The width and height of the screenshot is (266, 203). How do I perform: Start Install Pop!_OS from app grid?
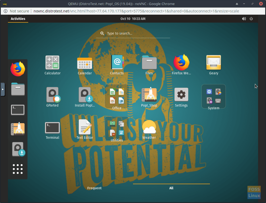point(85,97)
